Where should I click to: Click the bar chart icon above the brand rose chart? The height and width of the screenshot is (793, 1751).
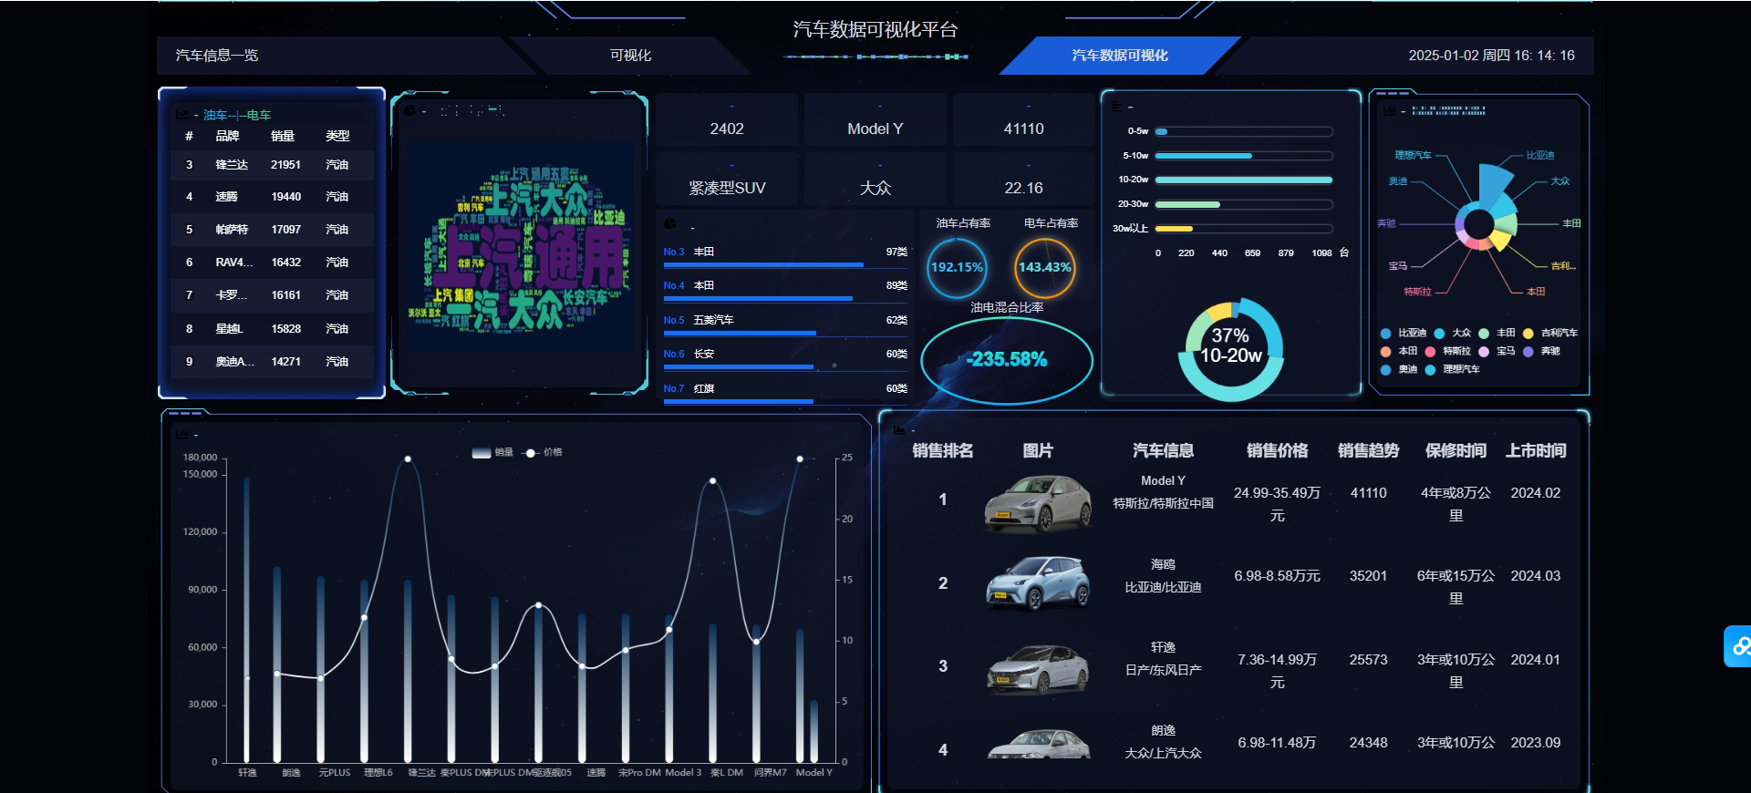point(1389,111)
